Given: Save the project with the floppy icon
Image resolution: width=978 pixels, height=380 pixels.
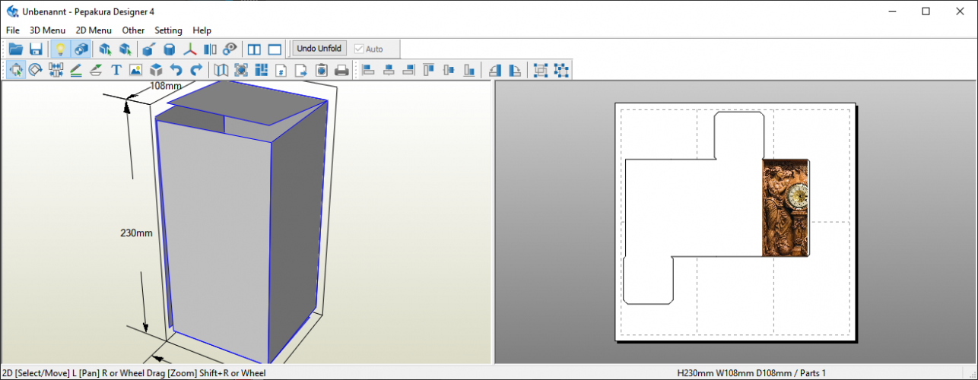Looking at the screenshot, I should (36, 49).
